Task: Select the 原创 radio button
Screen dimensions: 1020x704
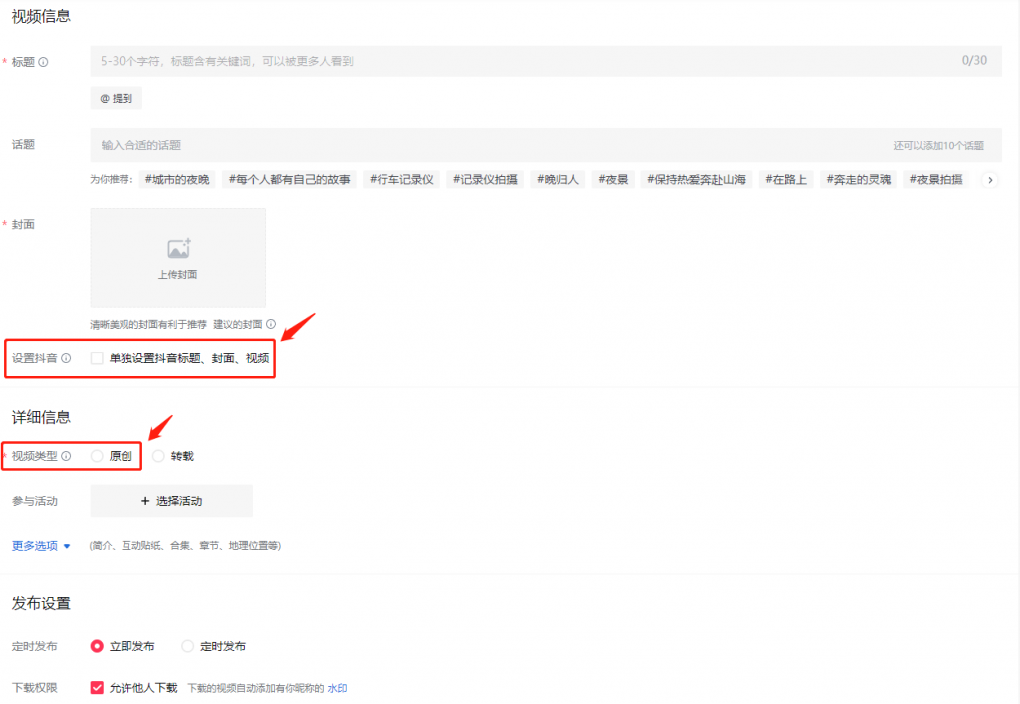Action: click(96, 455)
